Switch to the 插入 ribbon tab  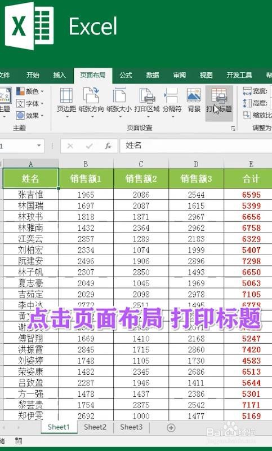(59, 75)
